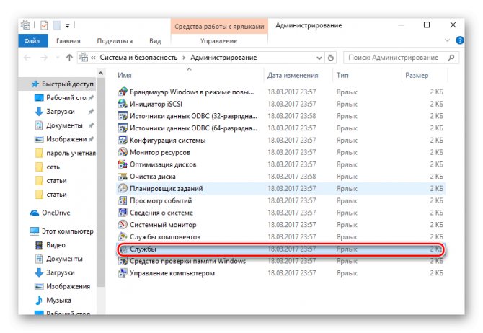Open the Файл menu
Viewport: 483px width, 333px height.
click(x=33, y=40)
